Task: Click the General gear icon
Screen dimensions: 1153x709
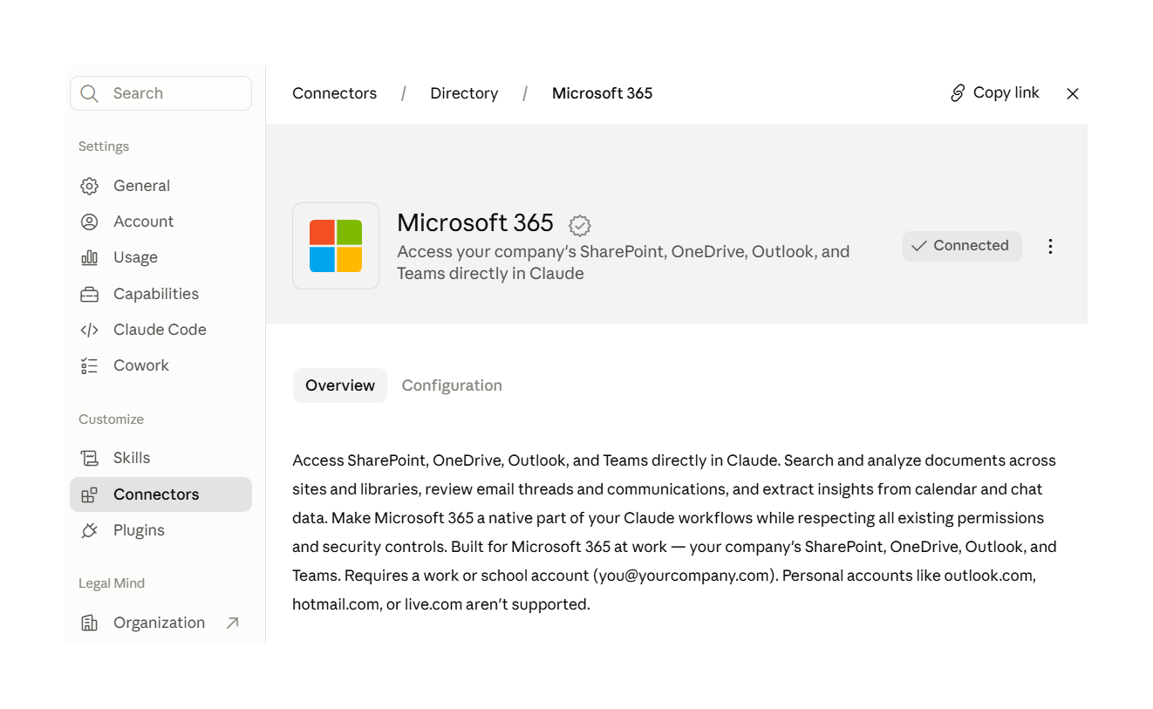Action: [x=89, y=186]
